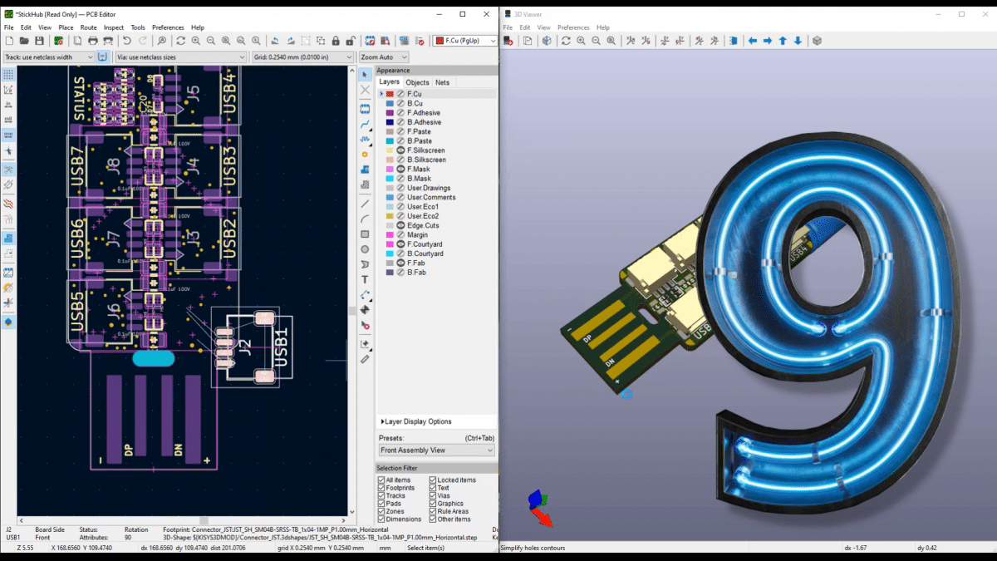The height and width of the screenshot is (561, 997).
Task: Select the Route Tracks tool
Action: tap(365, 124)
